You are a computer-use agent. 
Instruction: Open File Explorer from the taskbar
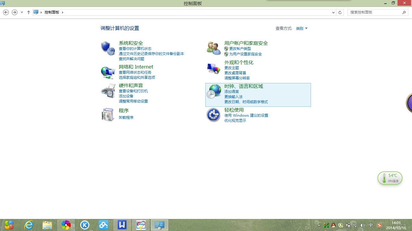point(47,225)
